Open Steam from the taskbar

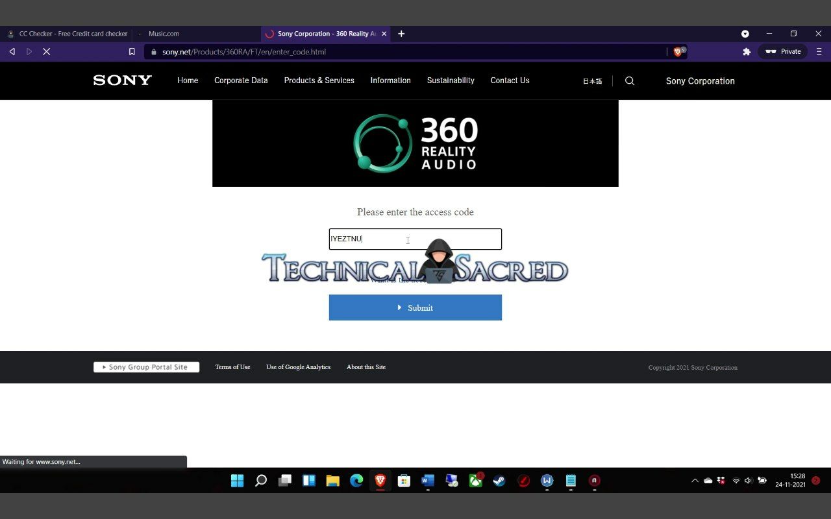click(499, 481)
